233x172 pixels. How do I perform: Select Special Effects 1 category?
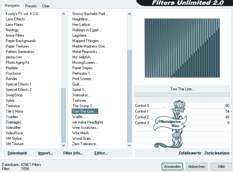(x=19, y=84)
